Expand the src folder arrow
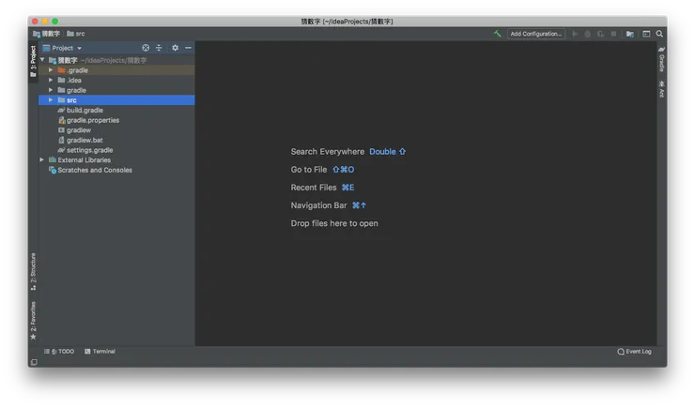This screenshot has width=695, height=407. tap(51, 100)
